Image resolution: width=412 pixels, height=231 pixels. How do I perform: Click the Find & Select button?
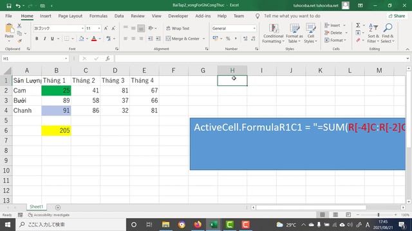pos(388,33)
